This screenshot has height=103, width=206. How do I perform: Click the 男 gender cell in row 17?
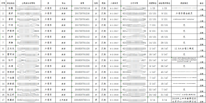(x=96, y=100)
